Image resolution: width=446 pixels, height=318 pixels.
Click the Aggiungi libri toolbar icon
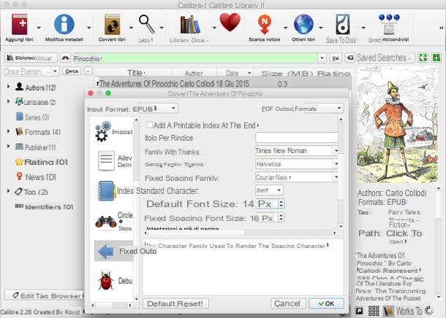(19, 24)
